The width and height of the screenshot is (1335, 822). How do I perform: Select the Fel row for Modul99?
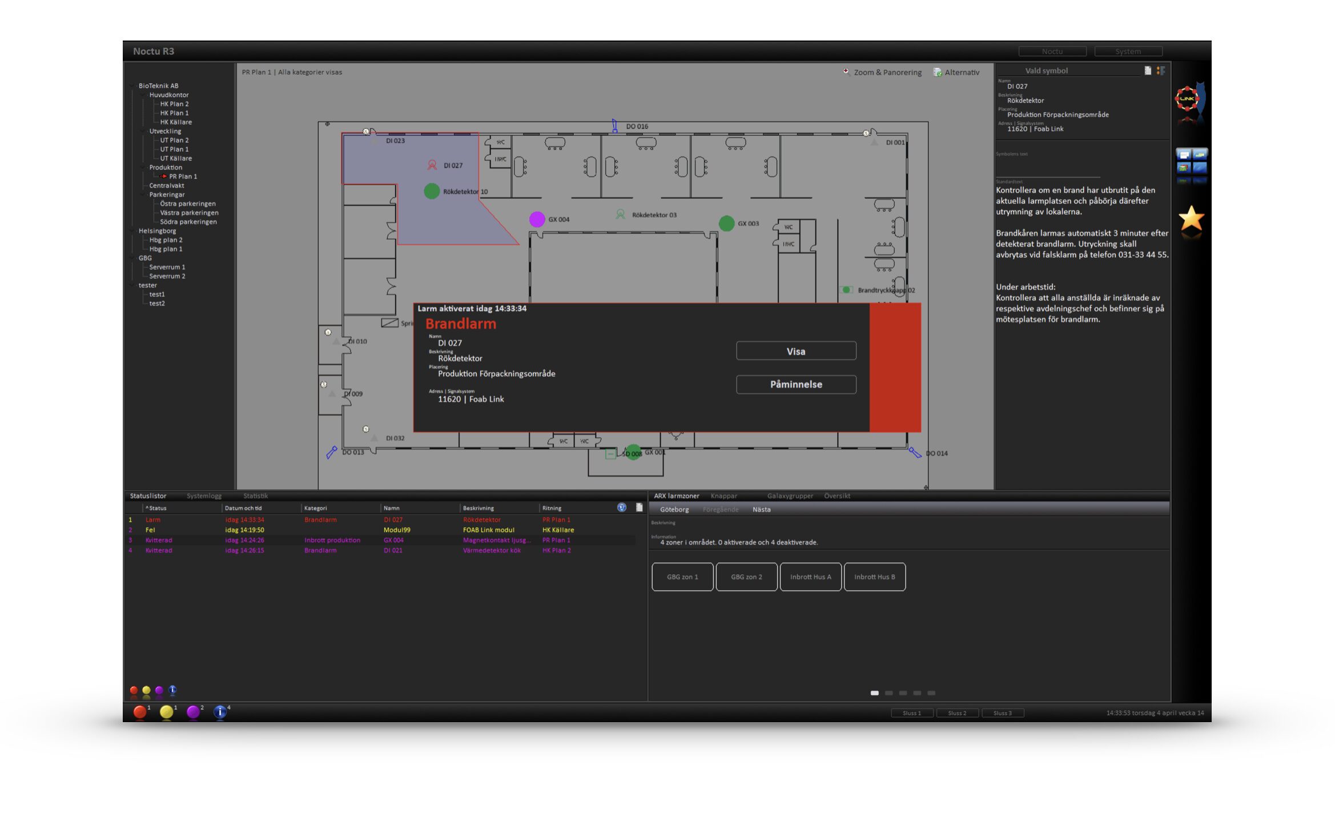coord(380,530)
